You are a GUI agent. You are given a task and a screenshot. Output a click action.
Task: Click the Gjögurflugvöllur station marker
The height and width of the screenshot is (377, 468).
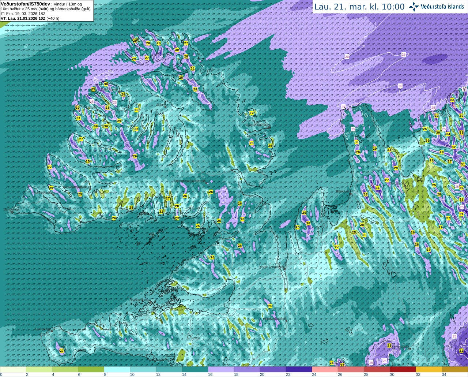pyautogui.click(x=269, y=127)
